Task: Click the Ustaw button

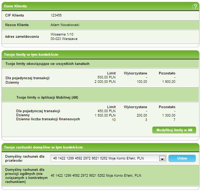Action: pyautogui.click(x=182, y=158)
